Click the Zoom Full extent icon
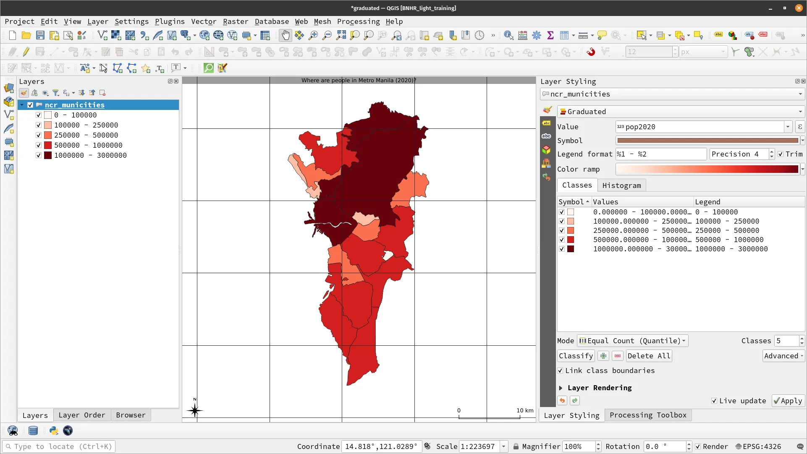The image size is (807, 454). tap(341, 36)
